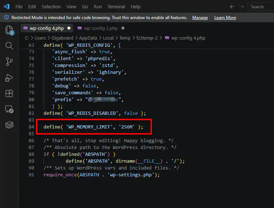The image size is (274, 208).
Task: Open the Extensions view
Action: pyautogui.click(x=9, y=93)
